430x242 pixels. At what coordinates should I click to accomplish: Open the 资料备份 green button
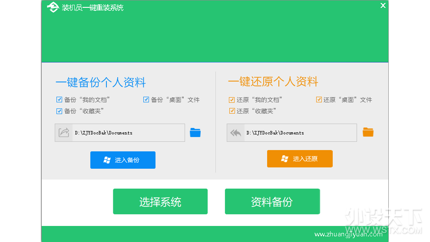272,202
